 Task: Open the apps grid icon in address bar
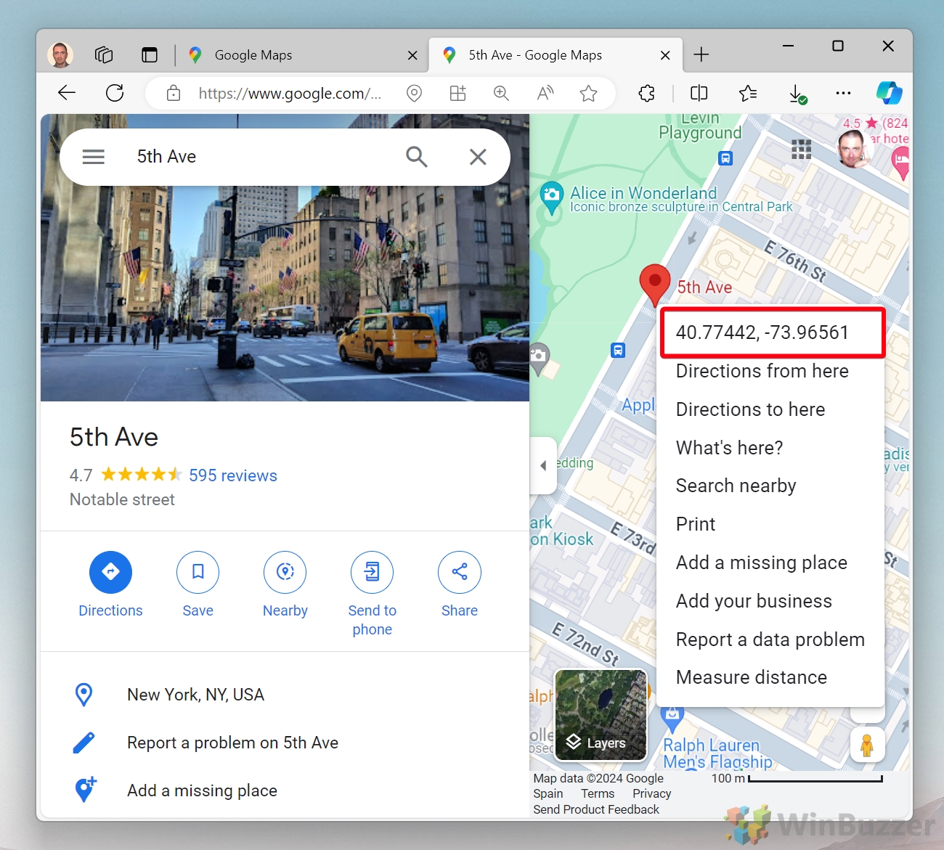tap(457, 93)
